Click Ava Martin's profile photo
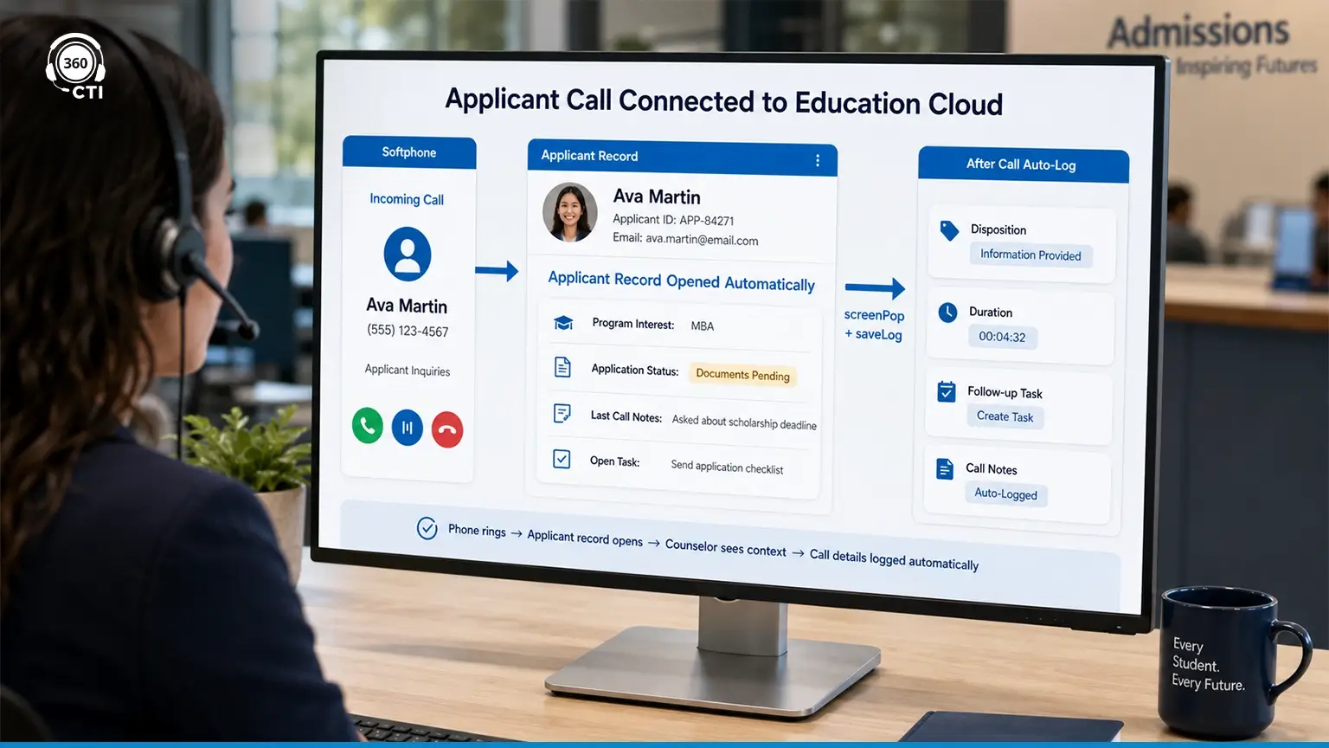Image resolution: width=1329 pixels, height=748 pixels. point(570,213)
